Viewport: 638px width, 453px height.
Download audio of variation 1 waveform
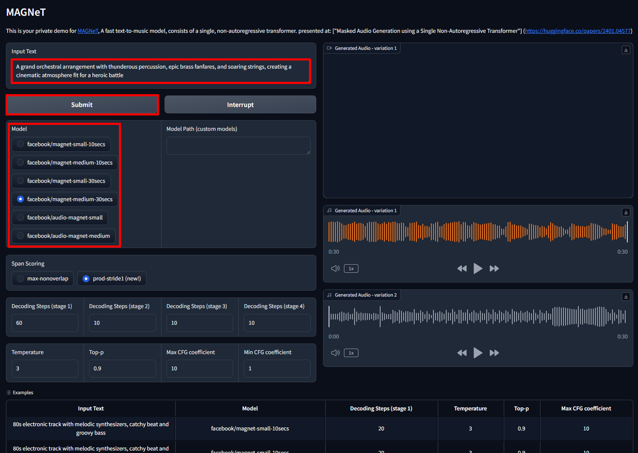626,212
